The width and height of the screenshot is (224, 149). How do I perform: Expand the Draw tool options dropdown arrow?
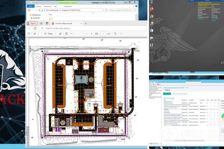[x=55, y=34]
